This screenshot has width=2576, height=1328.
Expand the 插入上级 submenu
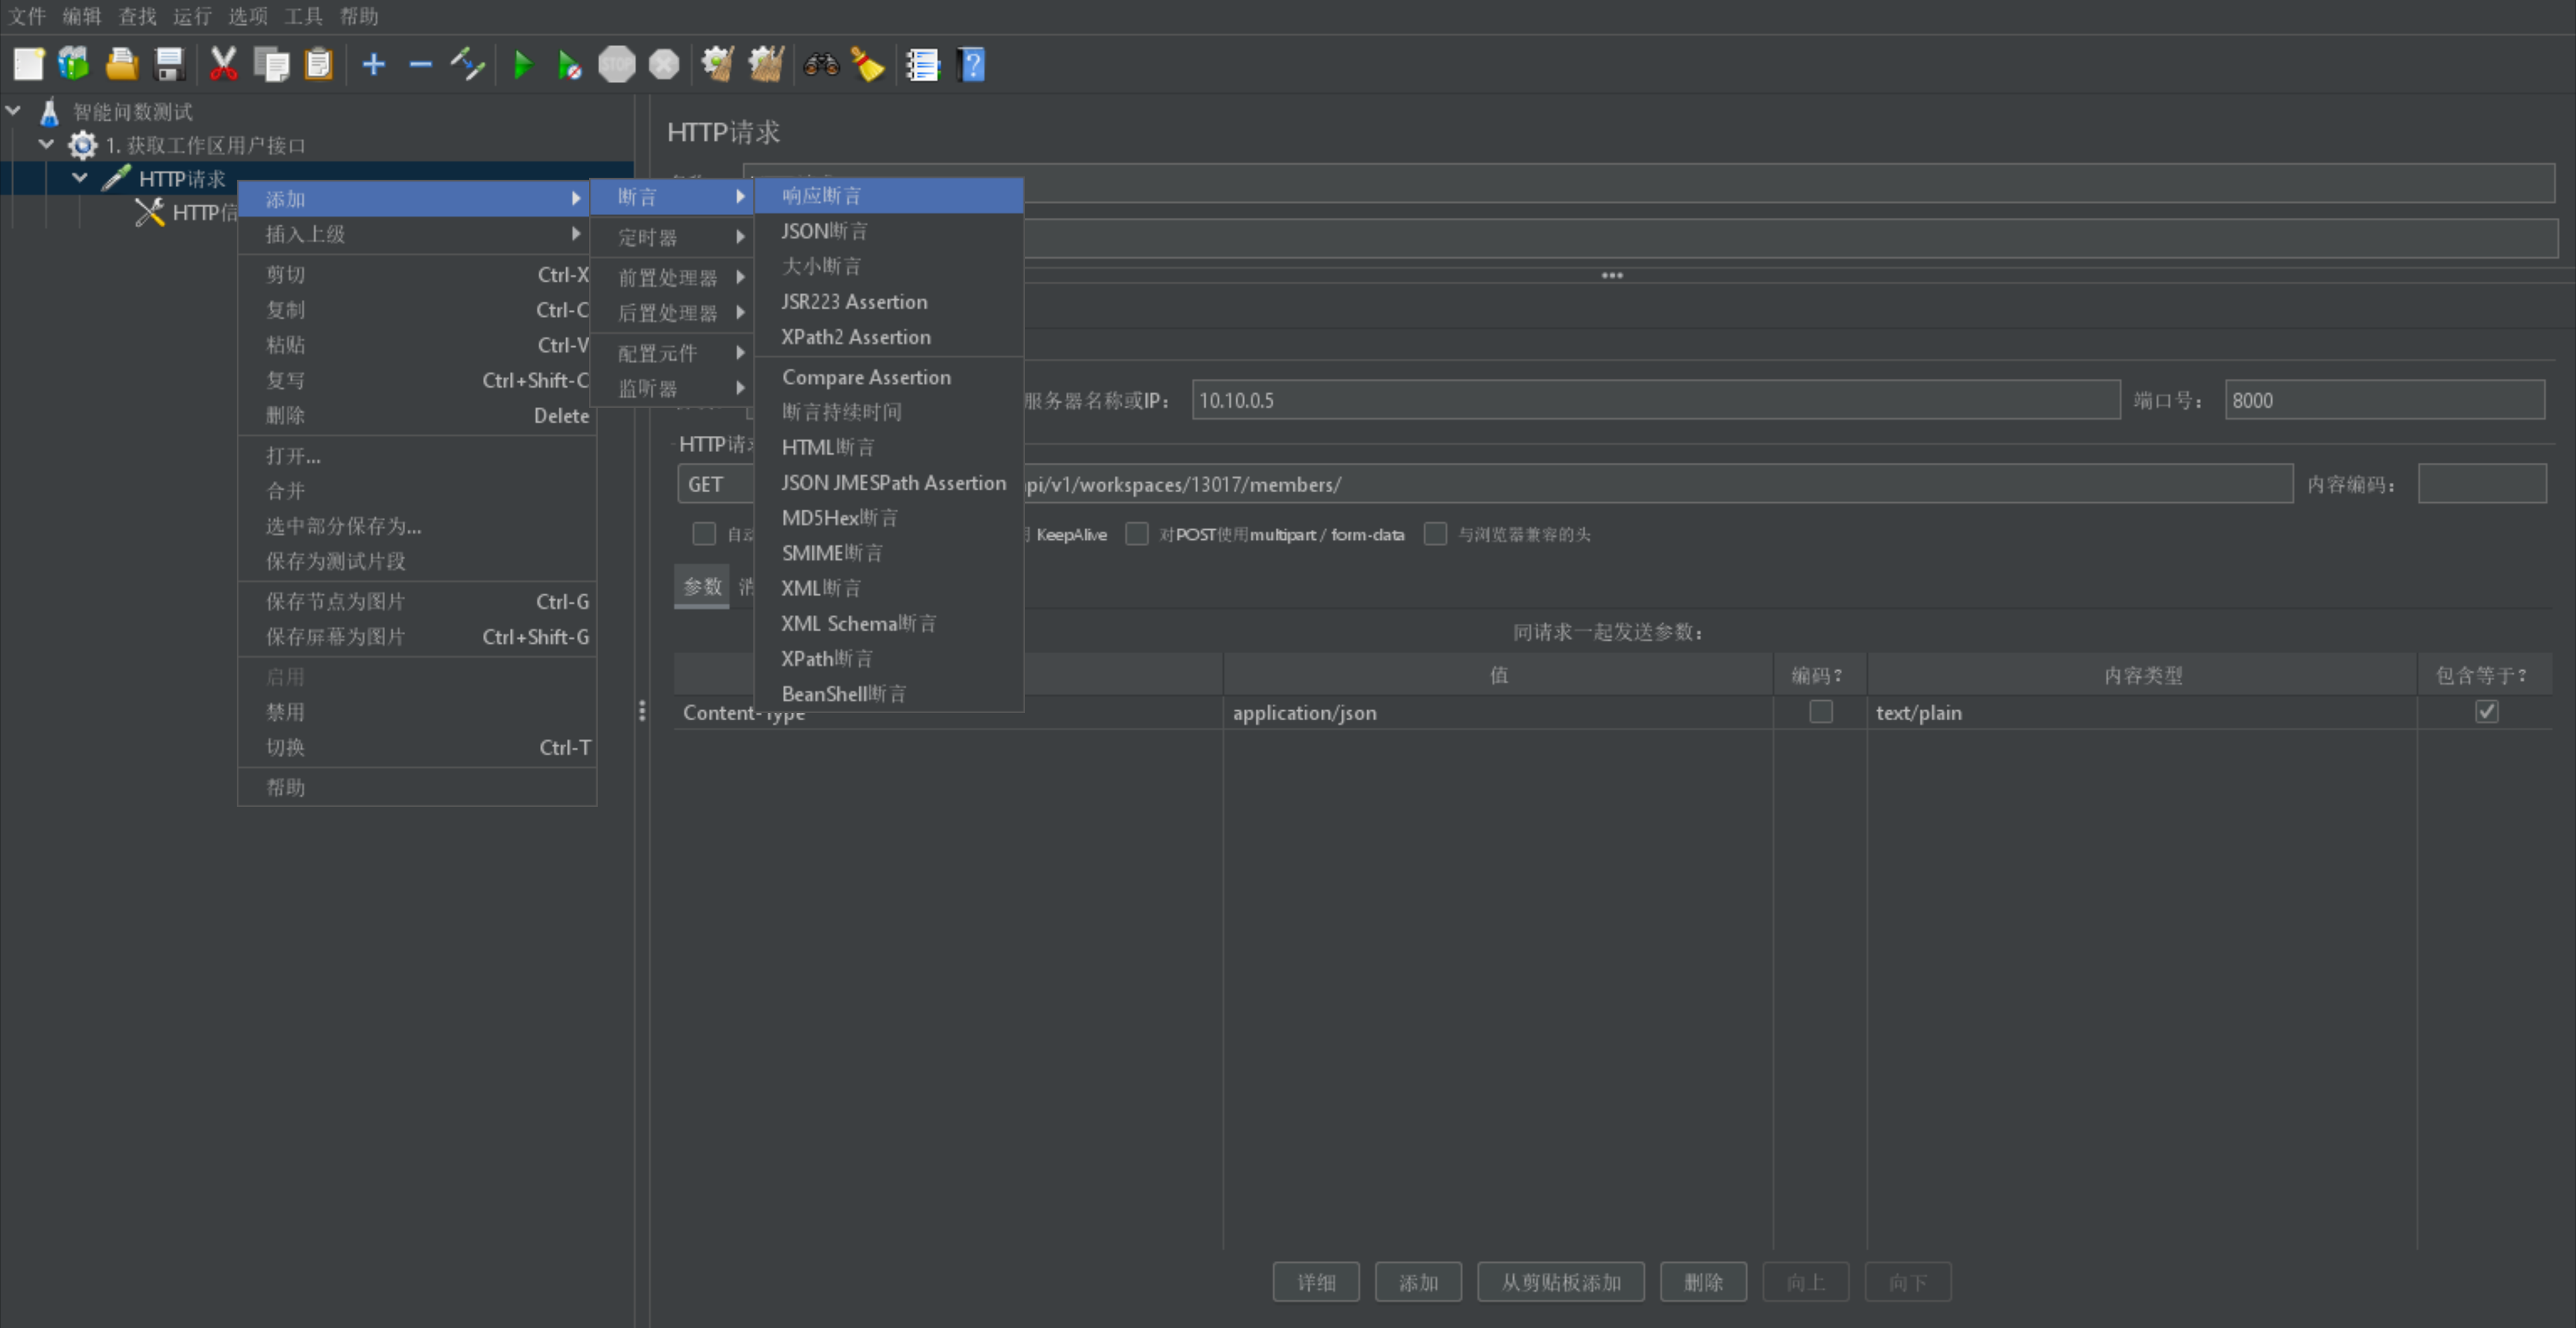pyautogui.click(x=418, y=234)
